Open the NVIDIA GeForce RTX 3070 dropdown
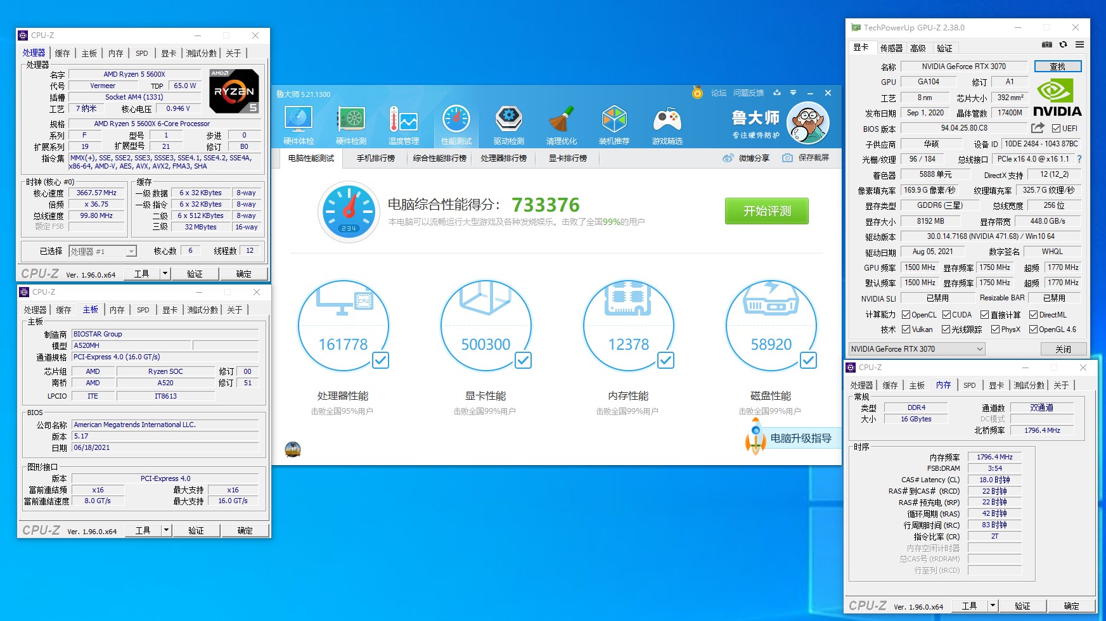This screenshot has height=621, width=1106. pyautogui.click(x=979, y=349)
